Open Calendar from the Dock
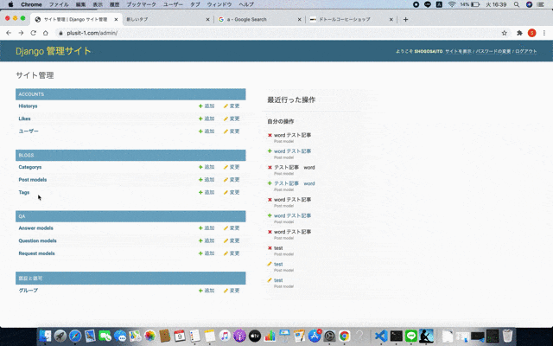The width and height of the screenshot is (553, 346). tap(180, 336)
